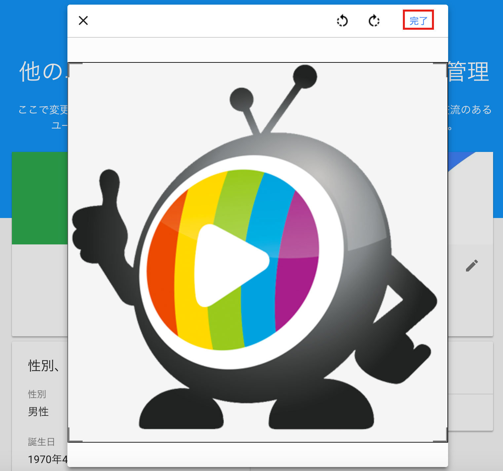Image resolution: width=503 pixels, height=471 pixels.
Task: Click the 性別 label in background page
Action: [x=37, y=394]
